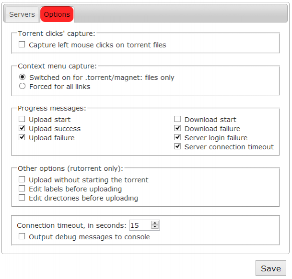Enable Output debug messages to console

(x=22, y=237)
